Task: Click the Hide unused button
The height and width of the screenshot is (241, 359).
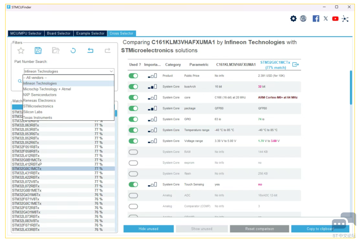Action: tap(149, 229)
